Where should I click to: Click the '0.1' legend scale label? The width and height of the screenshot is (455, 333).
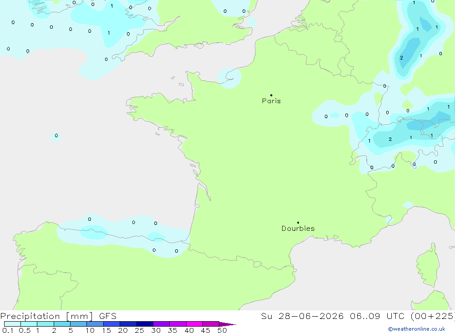[8, 330]
